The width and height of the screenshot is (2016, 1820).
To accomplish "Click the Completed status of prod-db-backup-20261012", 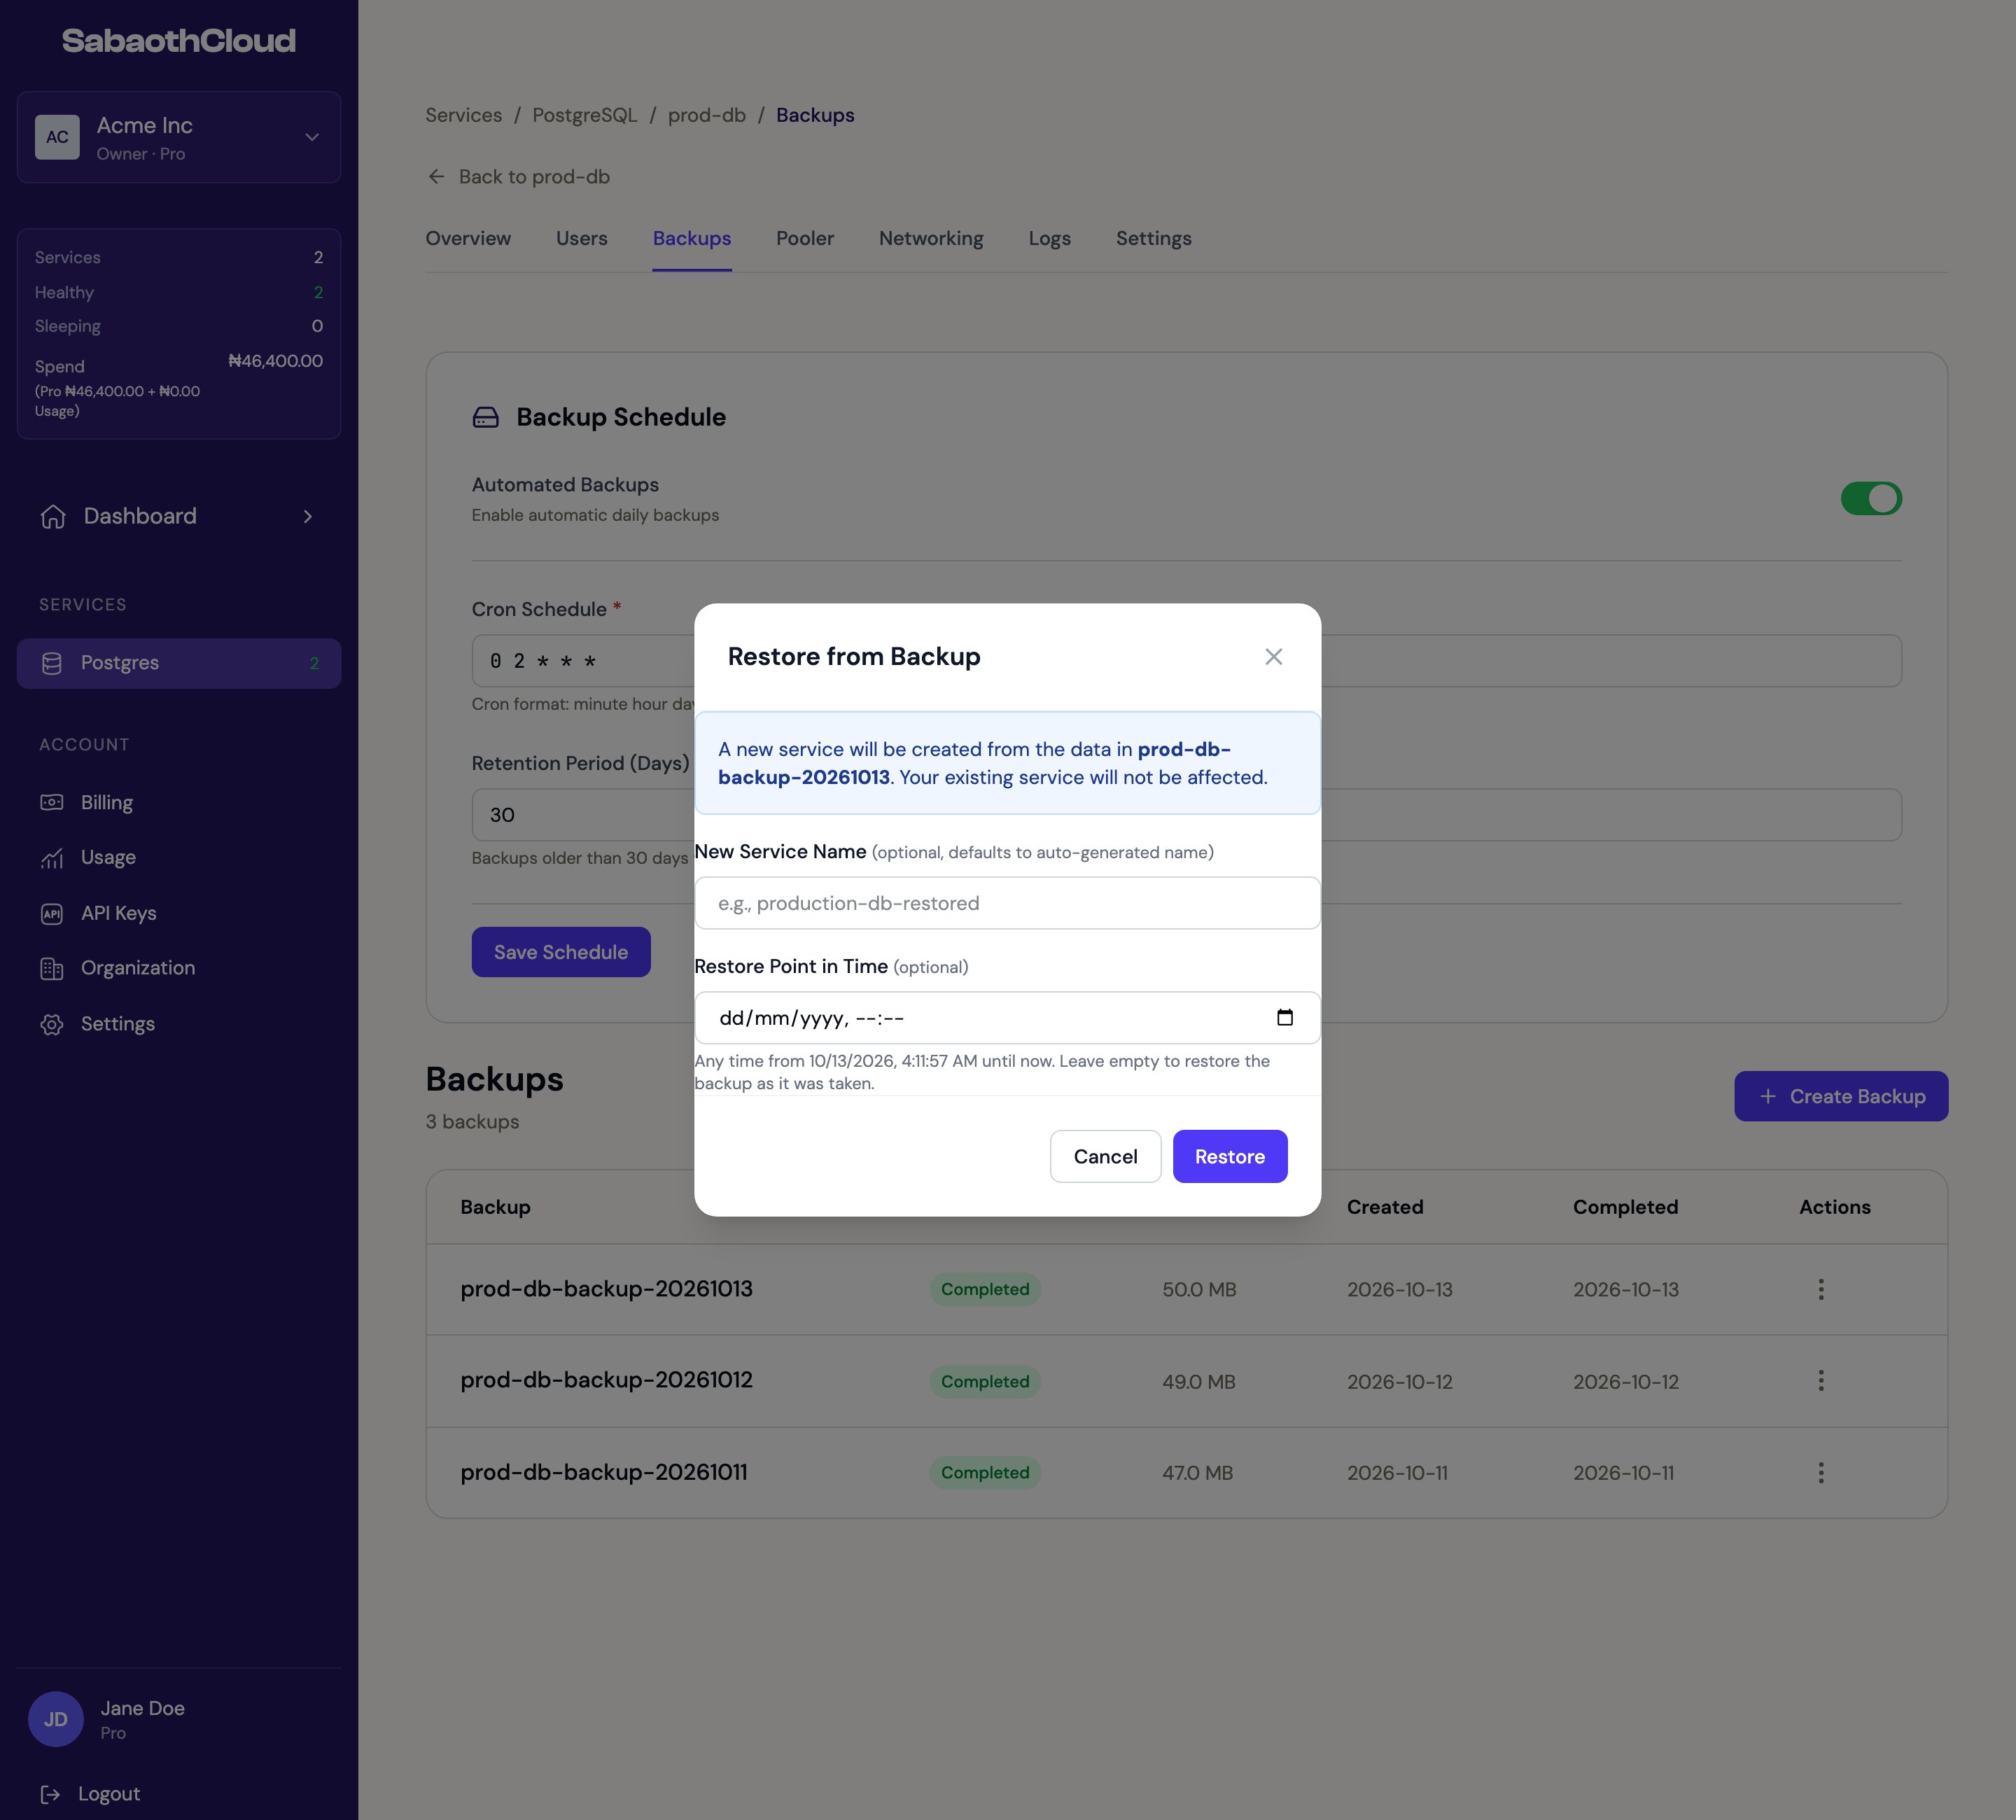I will pos(985,1381).
